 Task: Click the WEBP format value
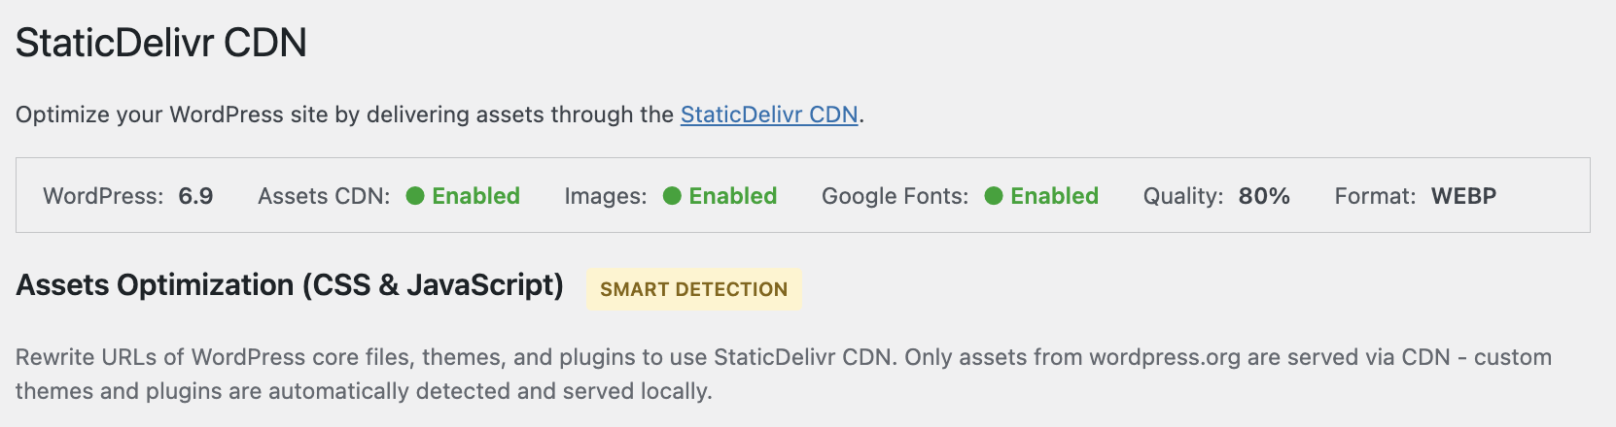(1463, 196)
